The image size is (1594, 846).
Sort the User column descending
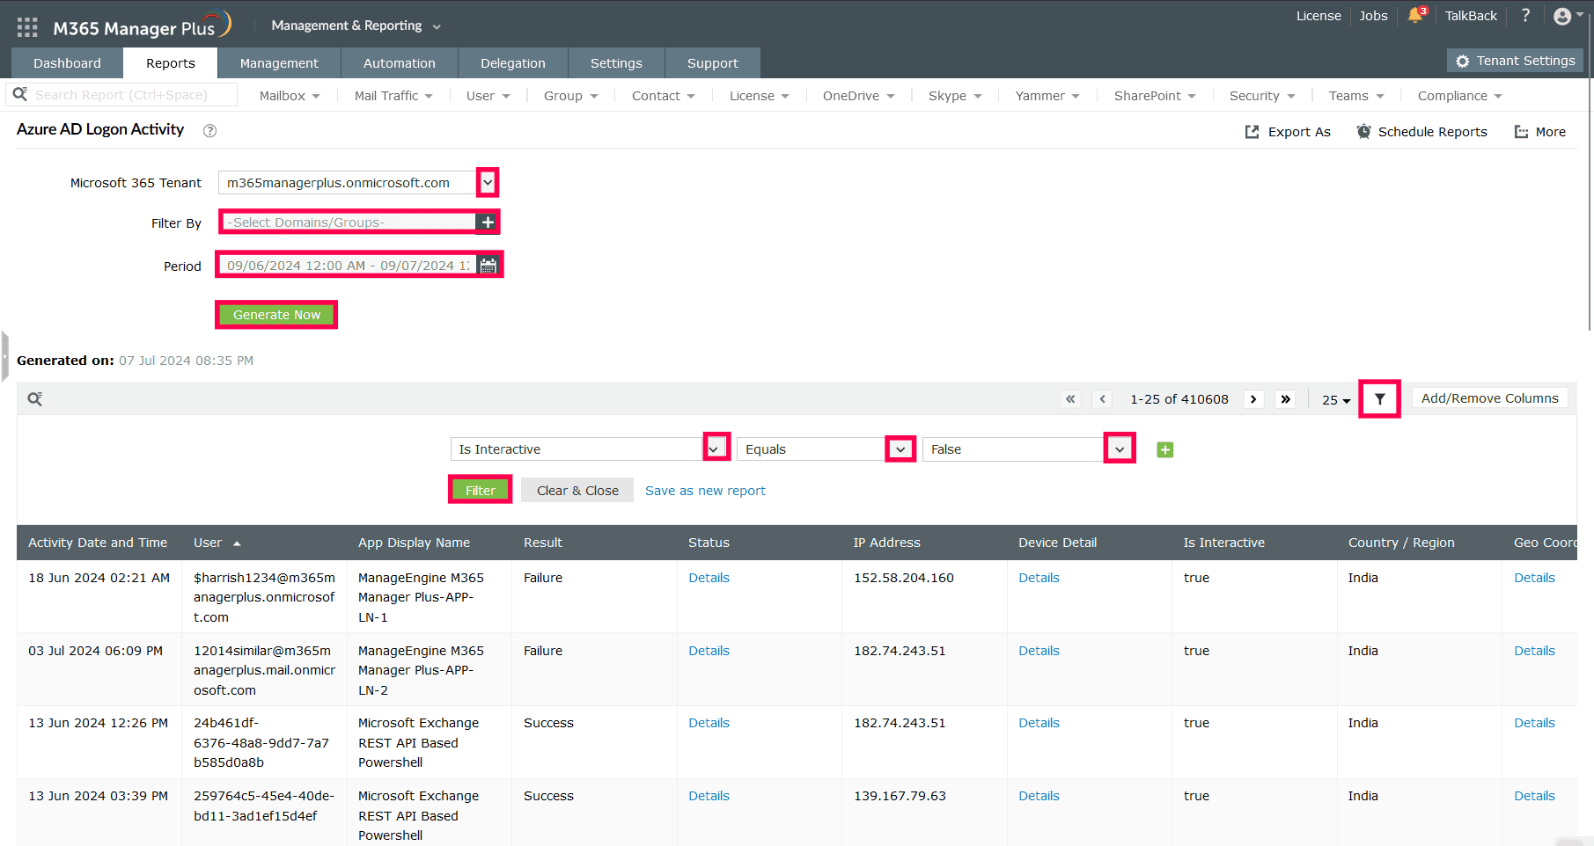[237, 543]
